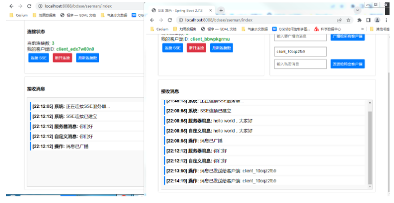Click the background window address bar URL
The height and width of the screenshot is (203, 394).
tap(78, 6)
